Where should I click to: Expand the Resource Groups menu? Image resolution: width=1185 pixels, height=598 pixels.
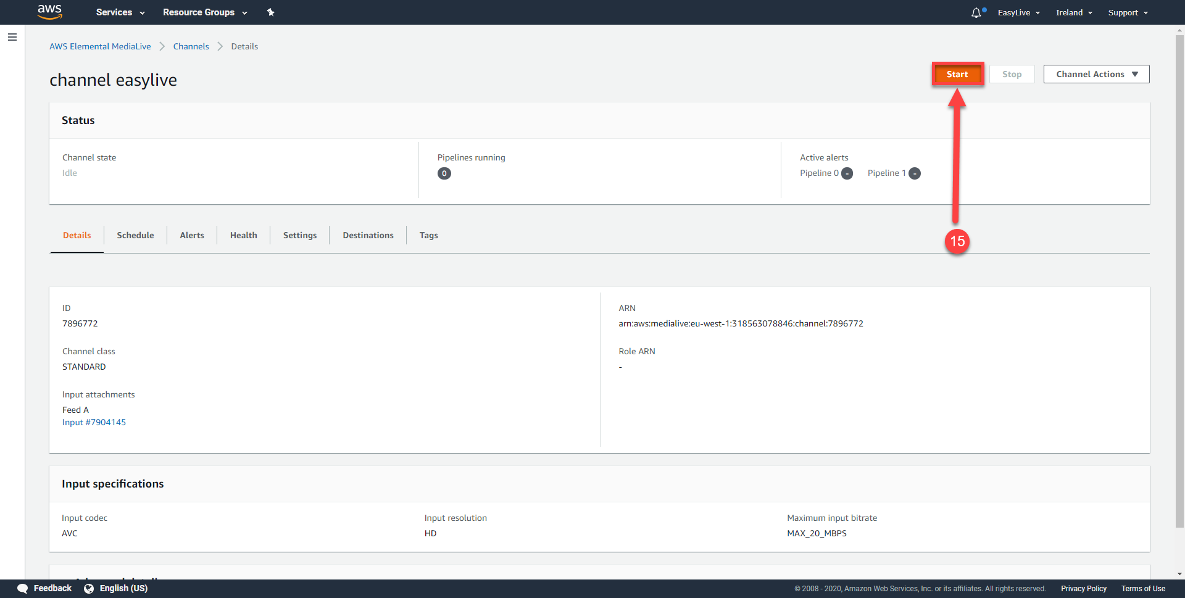point(205,12)
